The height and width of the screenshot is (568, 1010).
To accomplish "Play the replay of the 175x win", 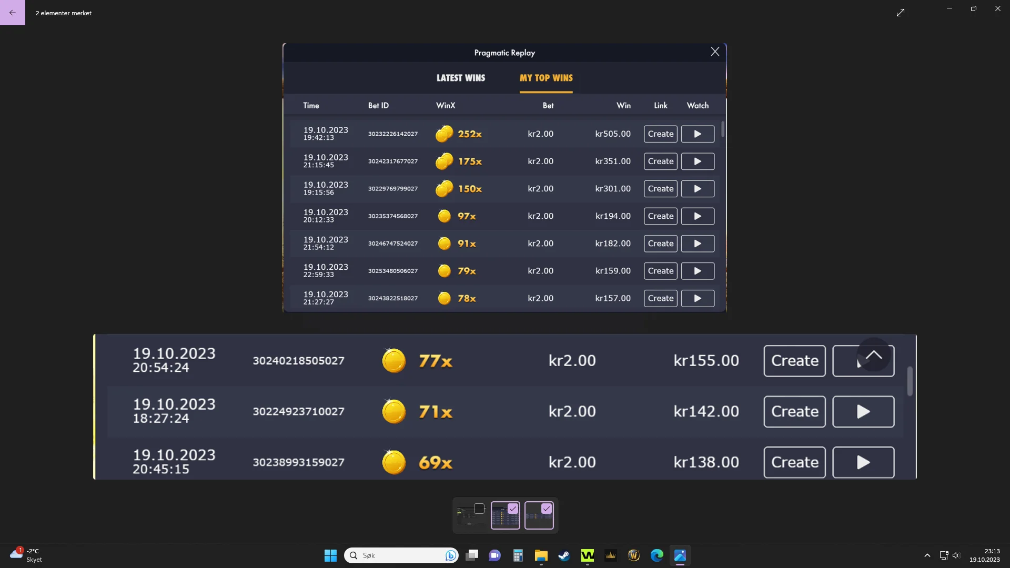I will [x=698, y=161].
